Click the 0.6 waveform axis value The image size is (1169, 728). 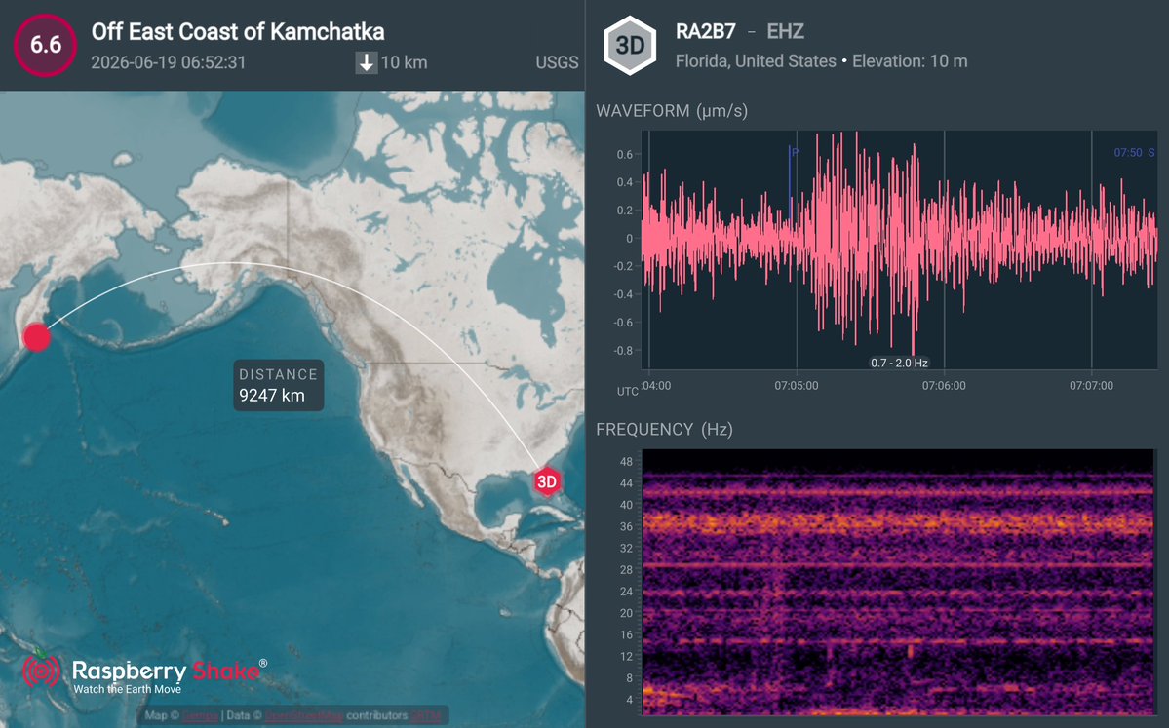(x=625, y=154)
